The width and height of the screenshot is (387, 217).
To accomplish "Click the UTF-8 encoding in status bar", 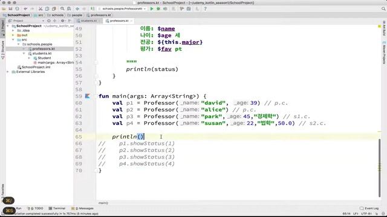I will click(x=366, y=213).
